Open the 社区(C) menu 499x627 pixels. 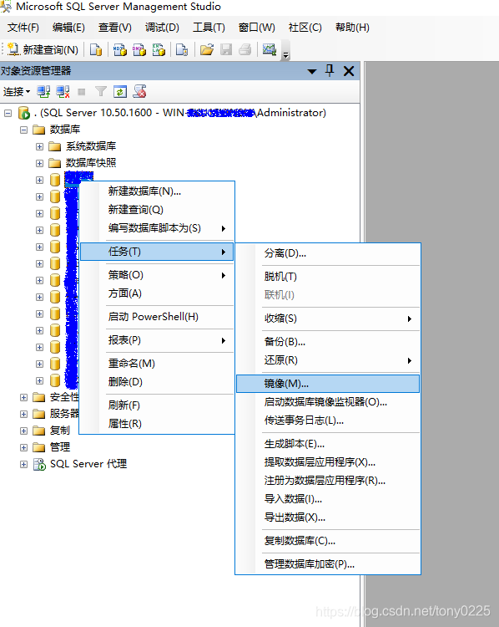[x=305, y=28]
